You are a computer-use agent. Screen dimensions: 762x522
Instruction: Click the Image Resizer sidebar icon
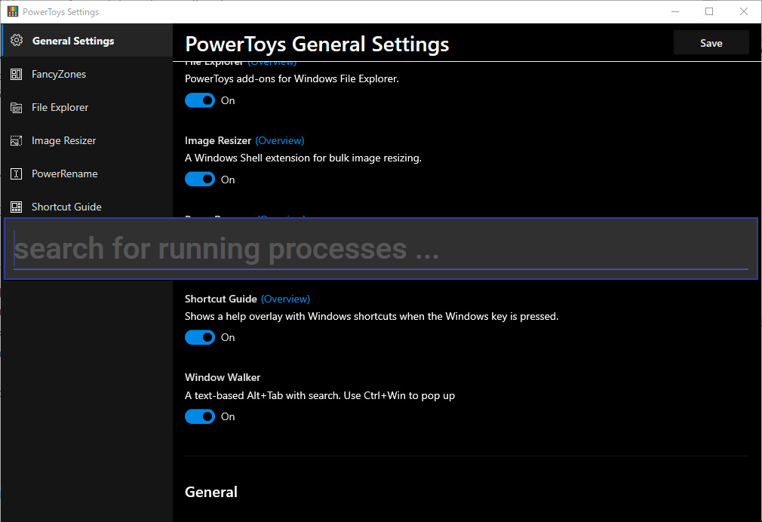tap(17, 140)
